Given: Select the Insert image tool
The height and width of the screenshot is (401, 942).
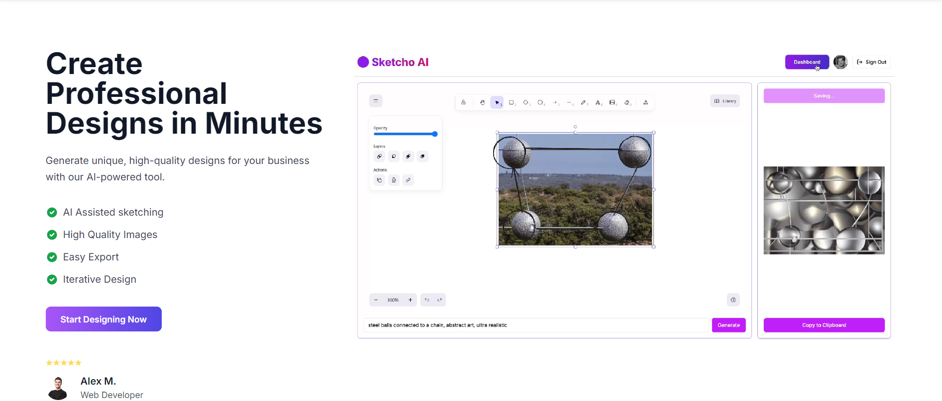Looking at the screenshot, I should (613, 102).
